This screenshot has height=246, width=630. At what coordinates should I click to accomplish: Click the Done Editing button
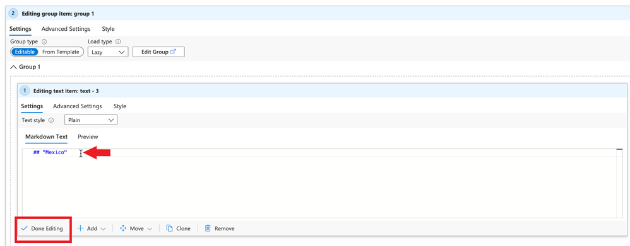point(42,228)
